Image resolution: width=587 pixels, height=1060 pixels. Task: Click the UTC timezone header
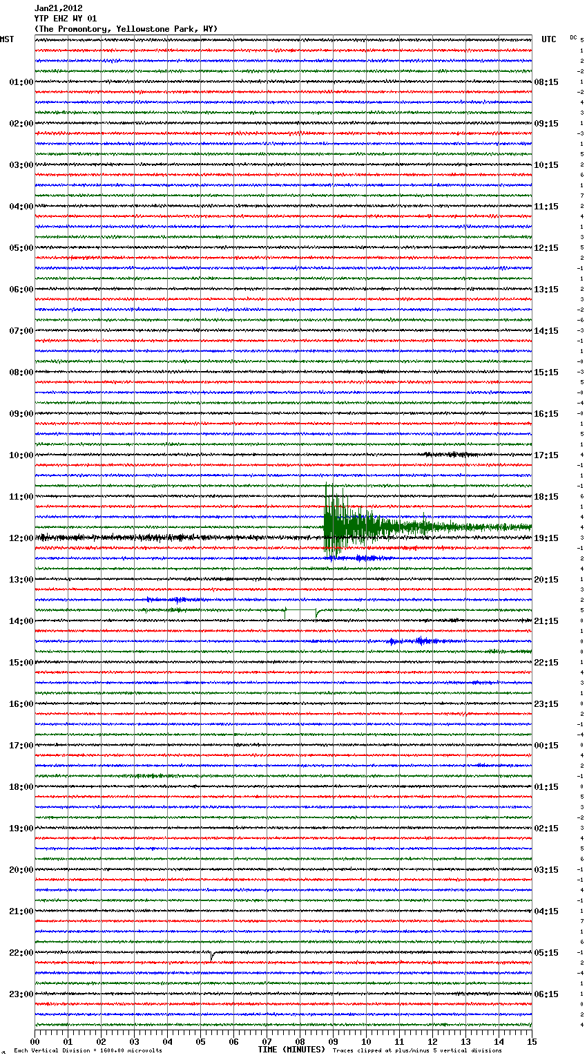click(x=548, y=39)
